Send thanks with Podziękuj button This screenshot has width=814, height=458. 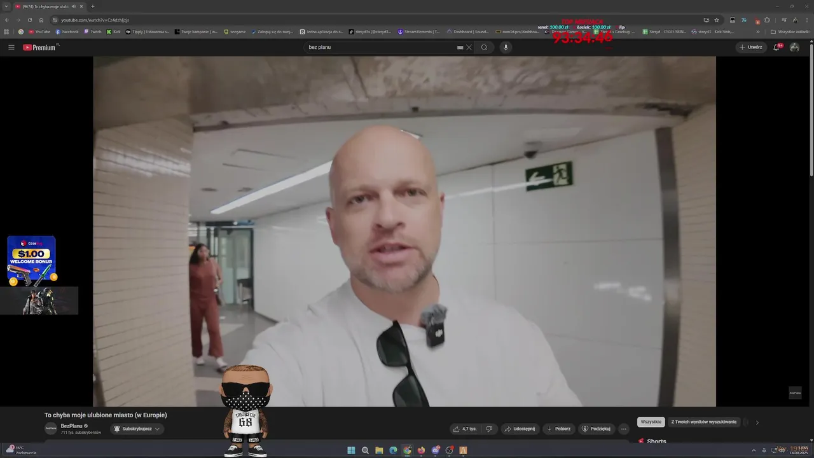pyautogui.click(x=596, y=429)
